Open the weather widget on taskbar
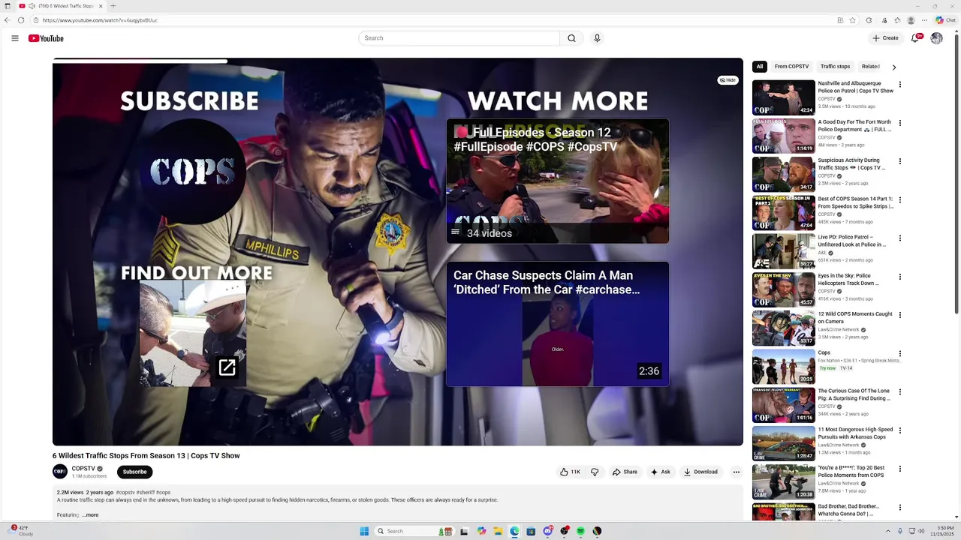 (x=21, y=531)
